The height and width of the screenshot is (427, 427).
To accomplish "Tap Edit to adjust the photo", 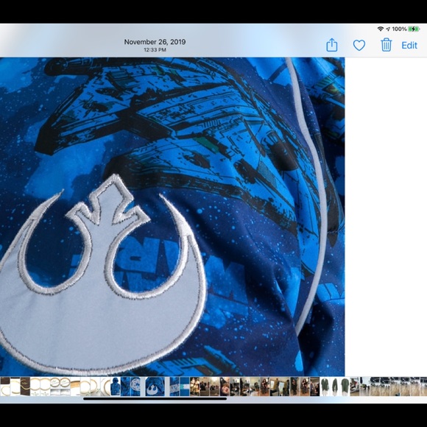I will coord(409,45).
